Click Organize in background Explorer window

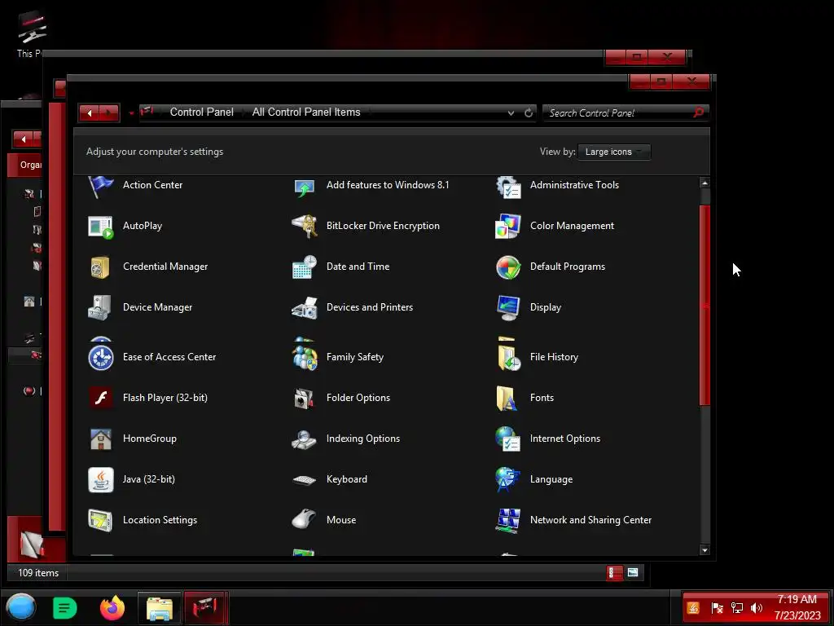30,165
